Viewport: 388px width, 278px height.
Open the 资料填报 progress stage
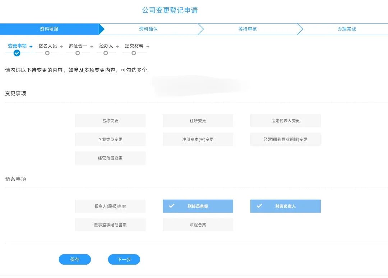click(49, 29)
